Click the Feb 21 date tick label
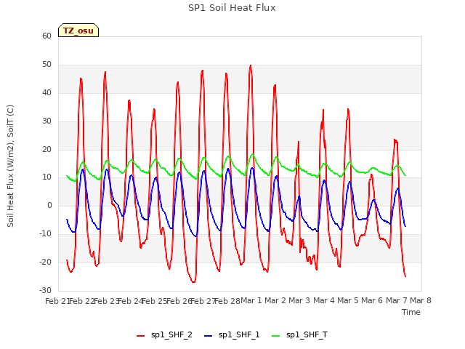This screenshot has width=465, height=349. (57, 301)
